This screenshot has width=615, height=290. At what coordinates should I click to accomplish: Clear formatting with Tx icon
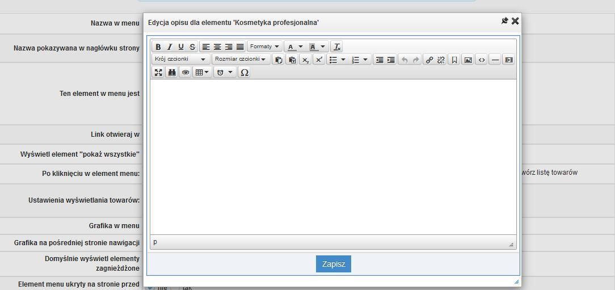pyautogui.click(x=337, y=47)
